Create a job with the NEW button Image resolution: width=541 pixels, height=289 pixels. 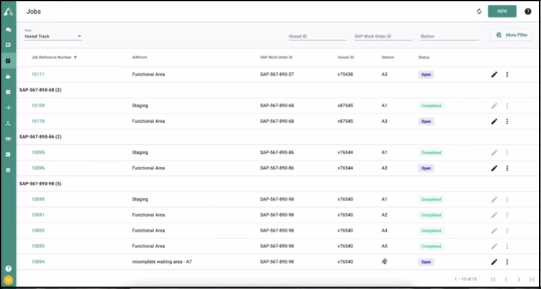click(502, 12)
